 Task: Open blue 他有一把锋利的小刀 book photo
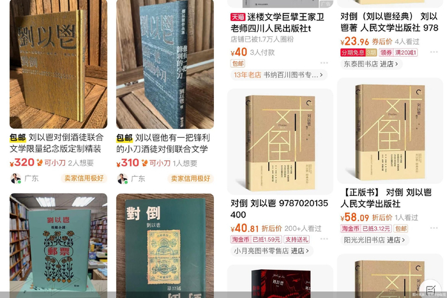165,64
